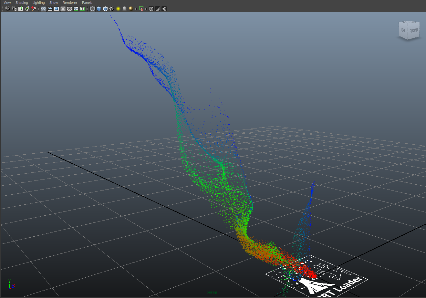Screen dimensions: 426x298
Task: Toggle the Field Chart icon
Action: (69, 9)
